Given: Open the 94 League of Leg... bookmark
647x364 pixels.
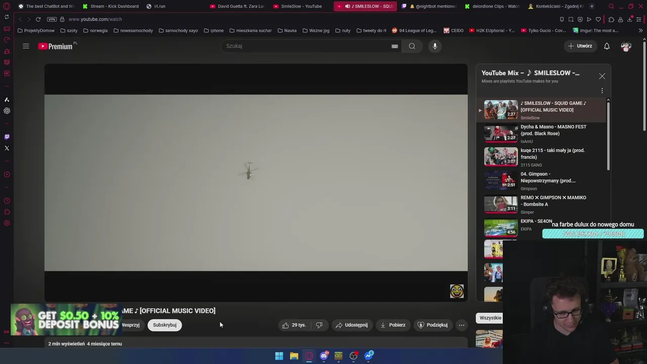Looking at the screenshot, I should tap(414, 30).
